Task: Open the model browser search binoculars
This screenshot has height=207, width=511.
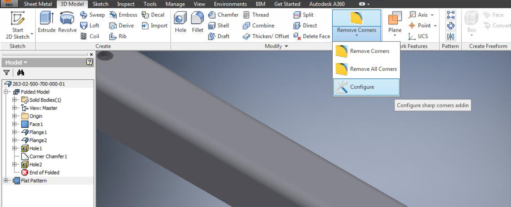Action: 19,73
